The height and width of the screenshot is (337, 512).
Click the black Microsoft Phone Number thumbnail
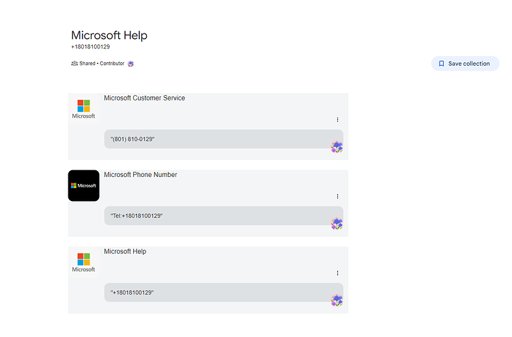[83, 185]
